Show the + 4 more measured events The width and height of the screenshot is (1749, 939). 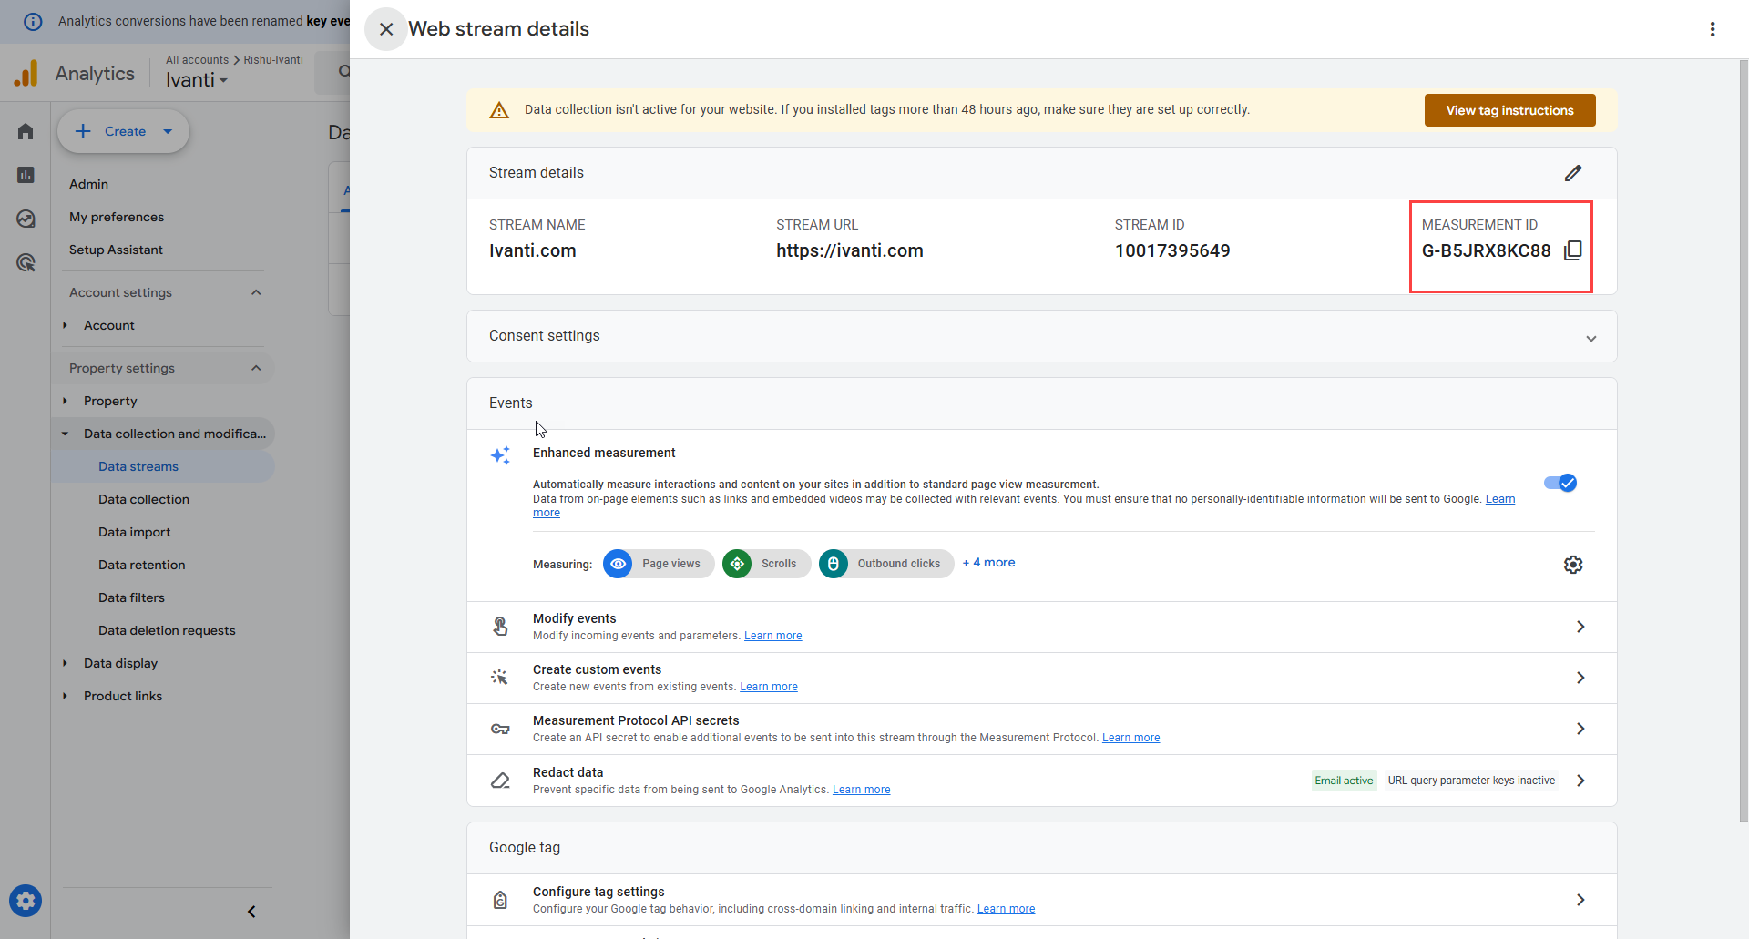pyautogui.click(x=988, y=563)
